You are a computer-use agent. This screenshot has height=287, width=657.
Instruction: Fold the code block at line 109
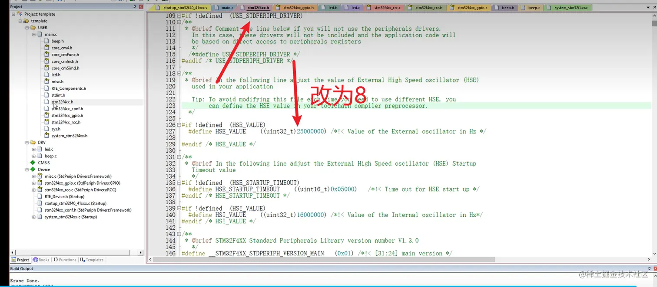click(179, 16)
